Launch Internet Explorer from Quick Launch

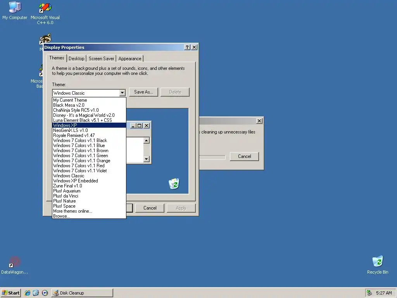click(x=28, y=293)
